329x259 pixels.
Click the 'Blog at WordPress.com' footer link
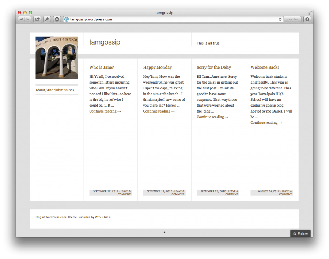51,217
